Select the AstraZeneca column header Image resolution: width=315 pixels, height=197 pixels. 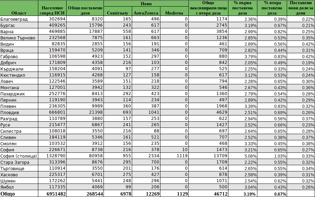pyautogui.click(x=146, y=13)
